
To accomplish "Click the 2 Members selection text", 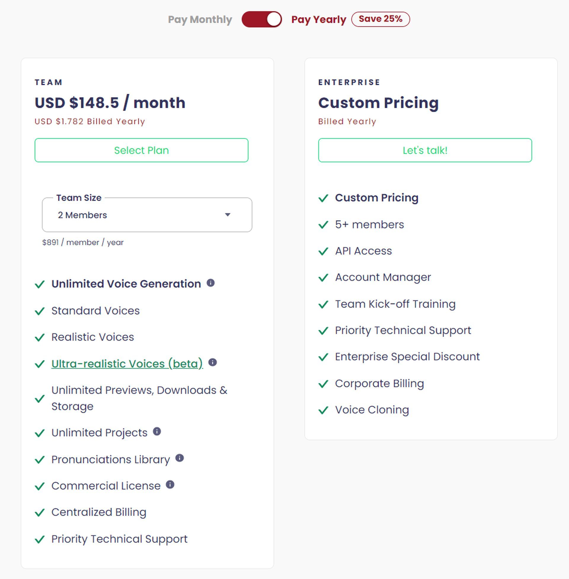I will (82, 215).
